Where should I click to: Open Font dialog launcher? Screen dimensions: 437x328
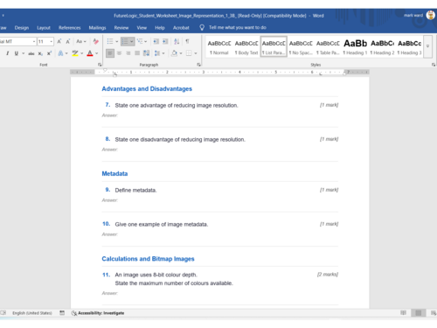[100, 65]
